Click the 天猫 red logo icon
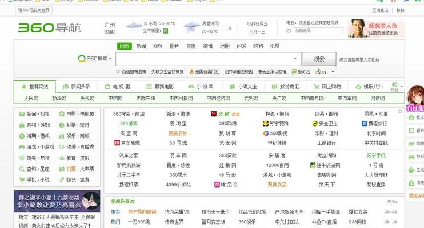 point(214,114)
